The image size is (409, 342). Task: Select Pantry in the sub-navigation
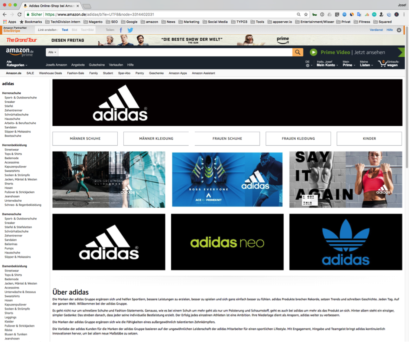coord(140,73)
